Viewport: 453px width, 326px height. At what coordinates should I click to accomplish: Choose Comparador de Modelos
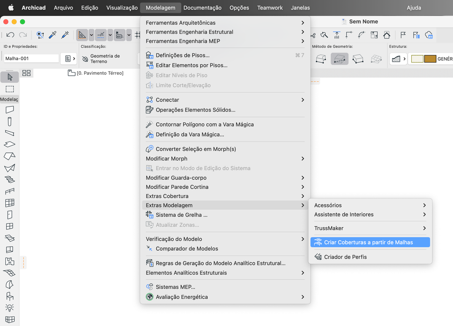(x=225, y=248)
